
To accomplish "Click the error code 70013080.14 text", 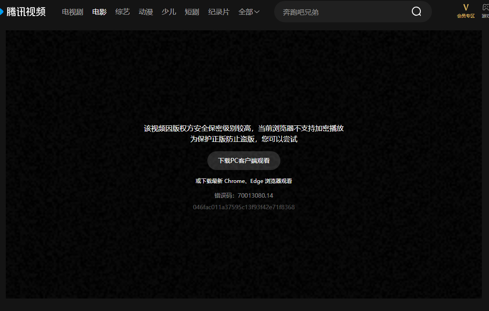I will tap(244, 195).
